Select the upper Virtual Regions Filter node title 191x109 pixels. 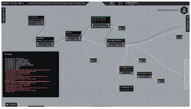(x=126, y=67)
